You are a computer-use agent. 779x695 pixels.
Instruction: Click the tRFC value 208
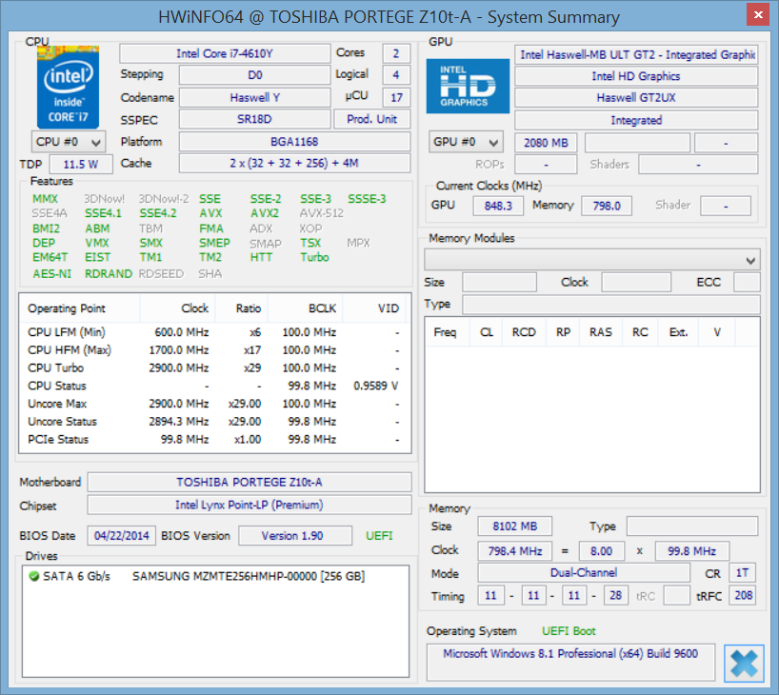(x=742, y=595)
